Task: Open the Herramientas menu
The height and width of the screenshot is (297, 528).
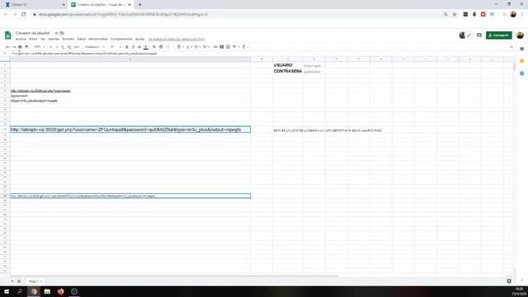Action: (x=98, y=39)
